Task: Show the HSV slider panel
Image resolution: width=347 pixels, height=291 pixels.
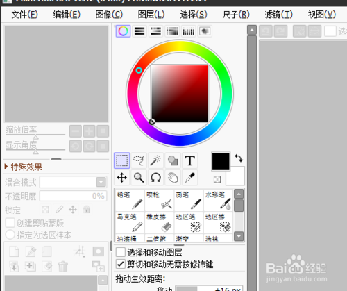Action: pyautogui.click(x=155, y=31)
